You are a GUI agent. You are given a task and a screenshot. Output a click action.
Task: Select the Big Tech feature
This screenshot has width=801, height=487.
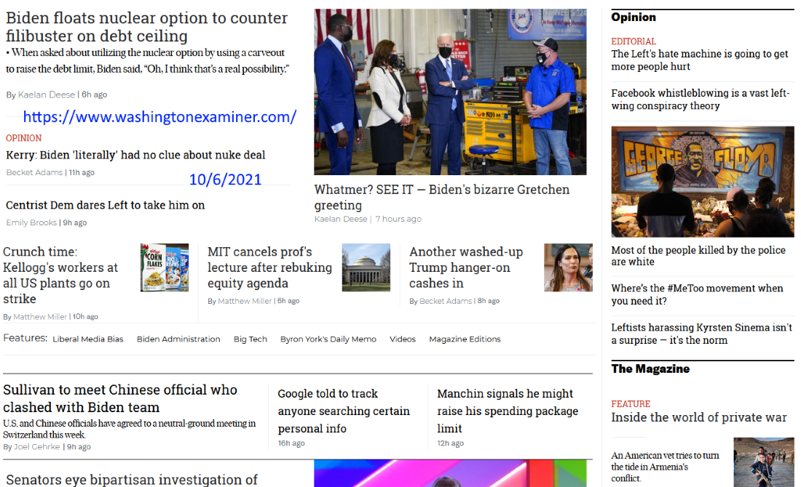pos(250,339)
